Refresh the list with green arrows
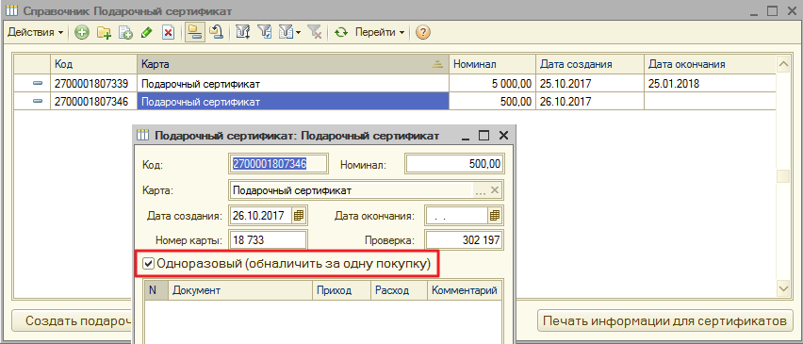Screen dimensions: 803x344 tap(341, 33)
